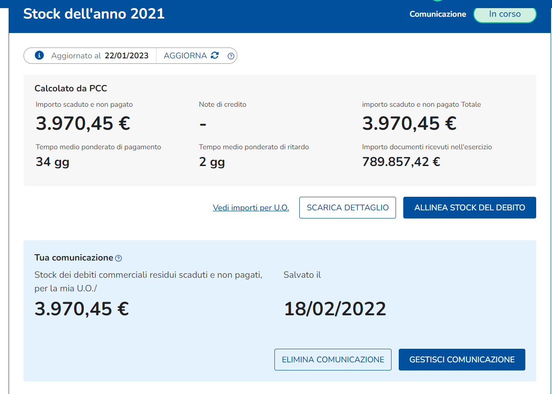Click the Calcolato da PCC section title

click(71, 89)
